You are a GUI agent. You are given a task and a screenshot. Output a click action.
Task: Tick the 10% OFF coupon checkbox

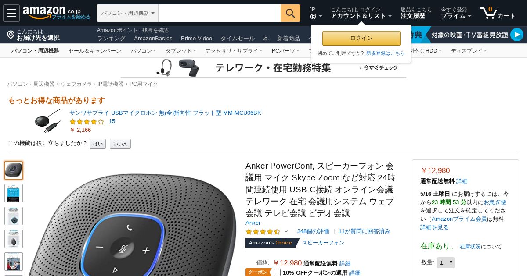coord(277,272)
